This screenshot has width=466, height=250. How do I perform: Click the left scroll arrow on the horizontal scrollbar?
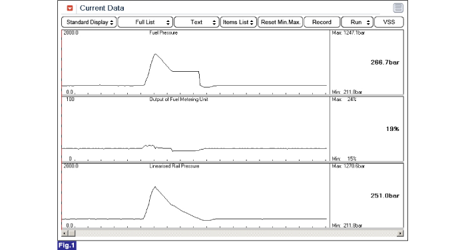tap(65, 233)
